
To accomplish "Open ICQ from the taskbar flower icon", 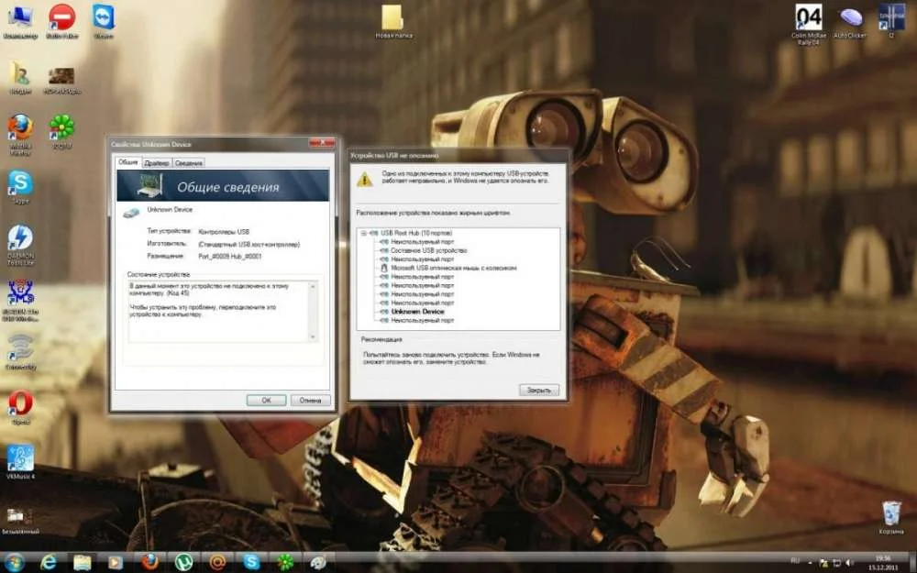I will [x=285, y=563].
